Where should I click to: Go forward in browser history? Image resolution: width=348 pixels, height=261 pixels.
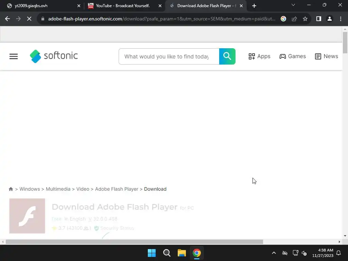(x=18, y=19)
